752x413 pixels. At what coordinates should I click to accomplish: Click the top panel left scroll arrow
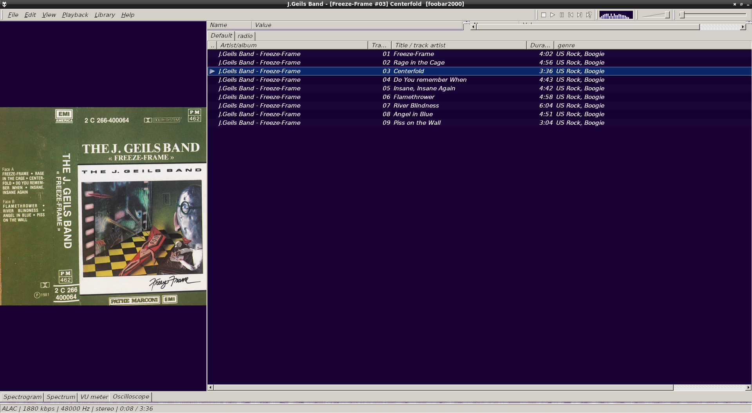(x=474, y=27)
